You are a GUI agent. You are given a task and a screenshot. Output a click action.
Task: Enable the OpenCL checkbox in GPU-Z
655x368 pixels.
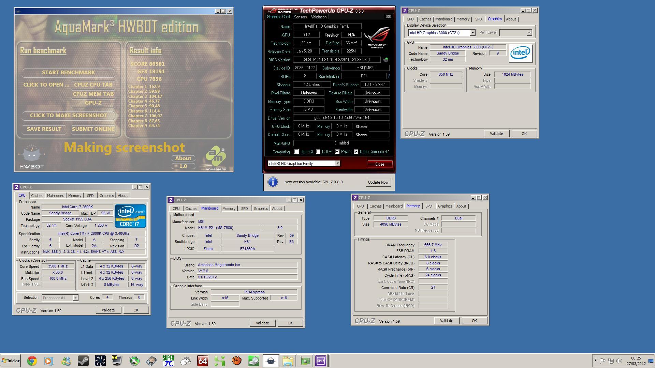point(297,152)
